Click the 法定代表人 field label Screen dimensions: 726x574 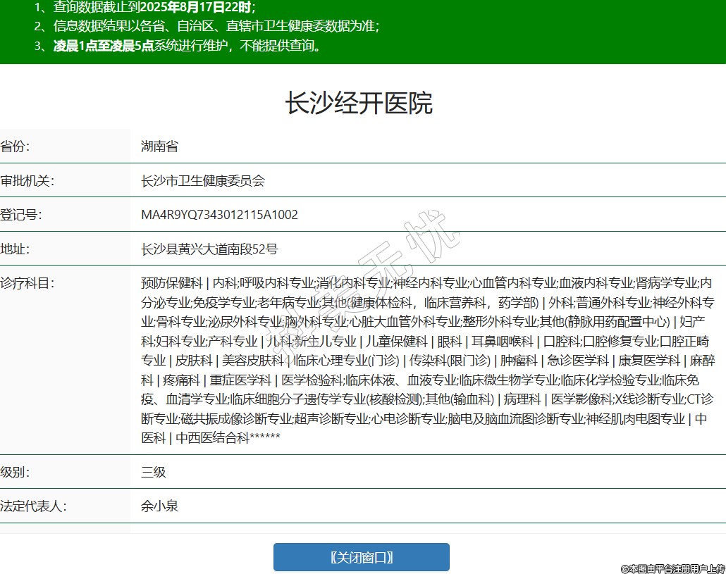click(33, 506)
